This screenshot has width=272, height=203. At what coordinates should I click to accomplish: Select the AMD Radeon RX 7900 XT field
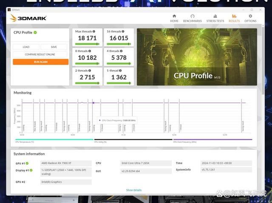[66, 163]
